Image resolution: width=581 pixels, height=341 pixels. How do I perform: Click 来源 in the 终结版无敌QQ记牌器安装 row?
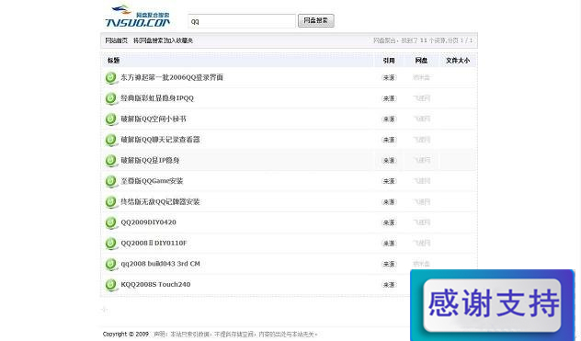tap(389, 202)
